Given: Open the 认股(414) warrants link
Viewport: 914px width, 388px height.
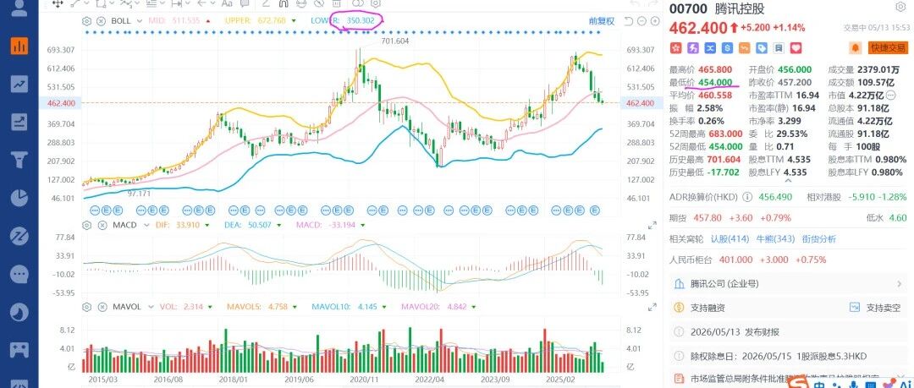Looking at the screenshot, I should [x=730, y=239].
